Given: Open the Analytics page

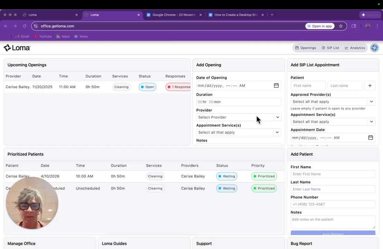Looking at the screenshot, I should pyautogui.click(x=355, y=48).
